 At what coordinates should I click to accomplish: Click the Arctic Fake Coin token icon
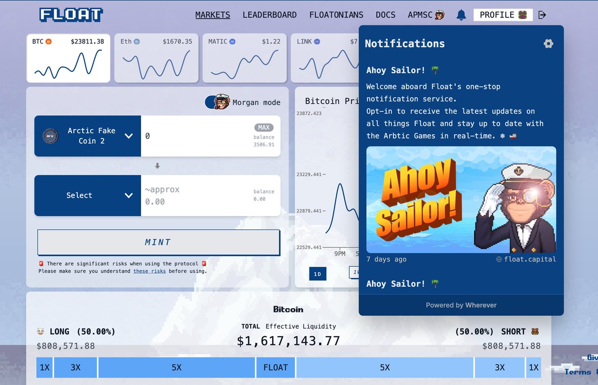[x=50, y=136]
